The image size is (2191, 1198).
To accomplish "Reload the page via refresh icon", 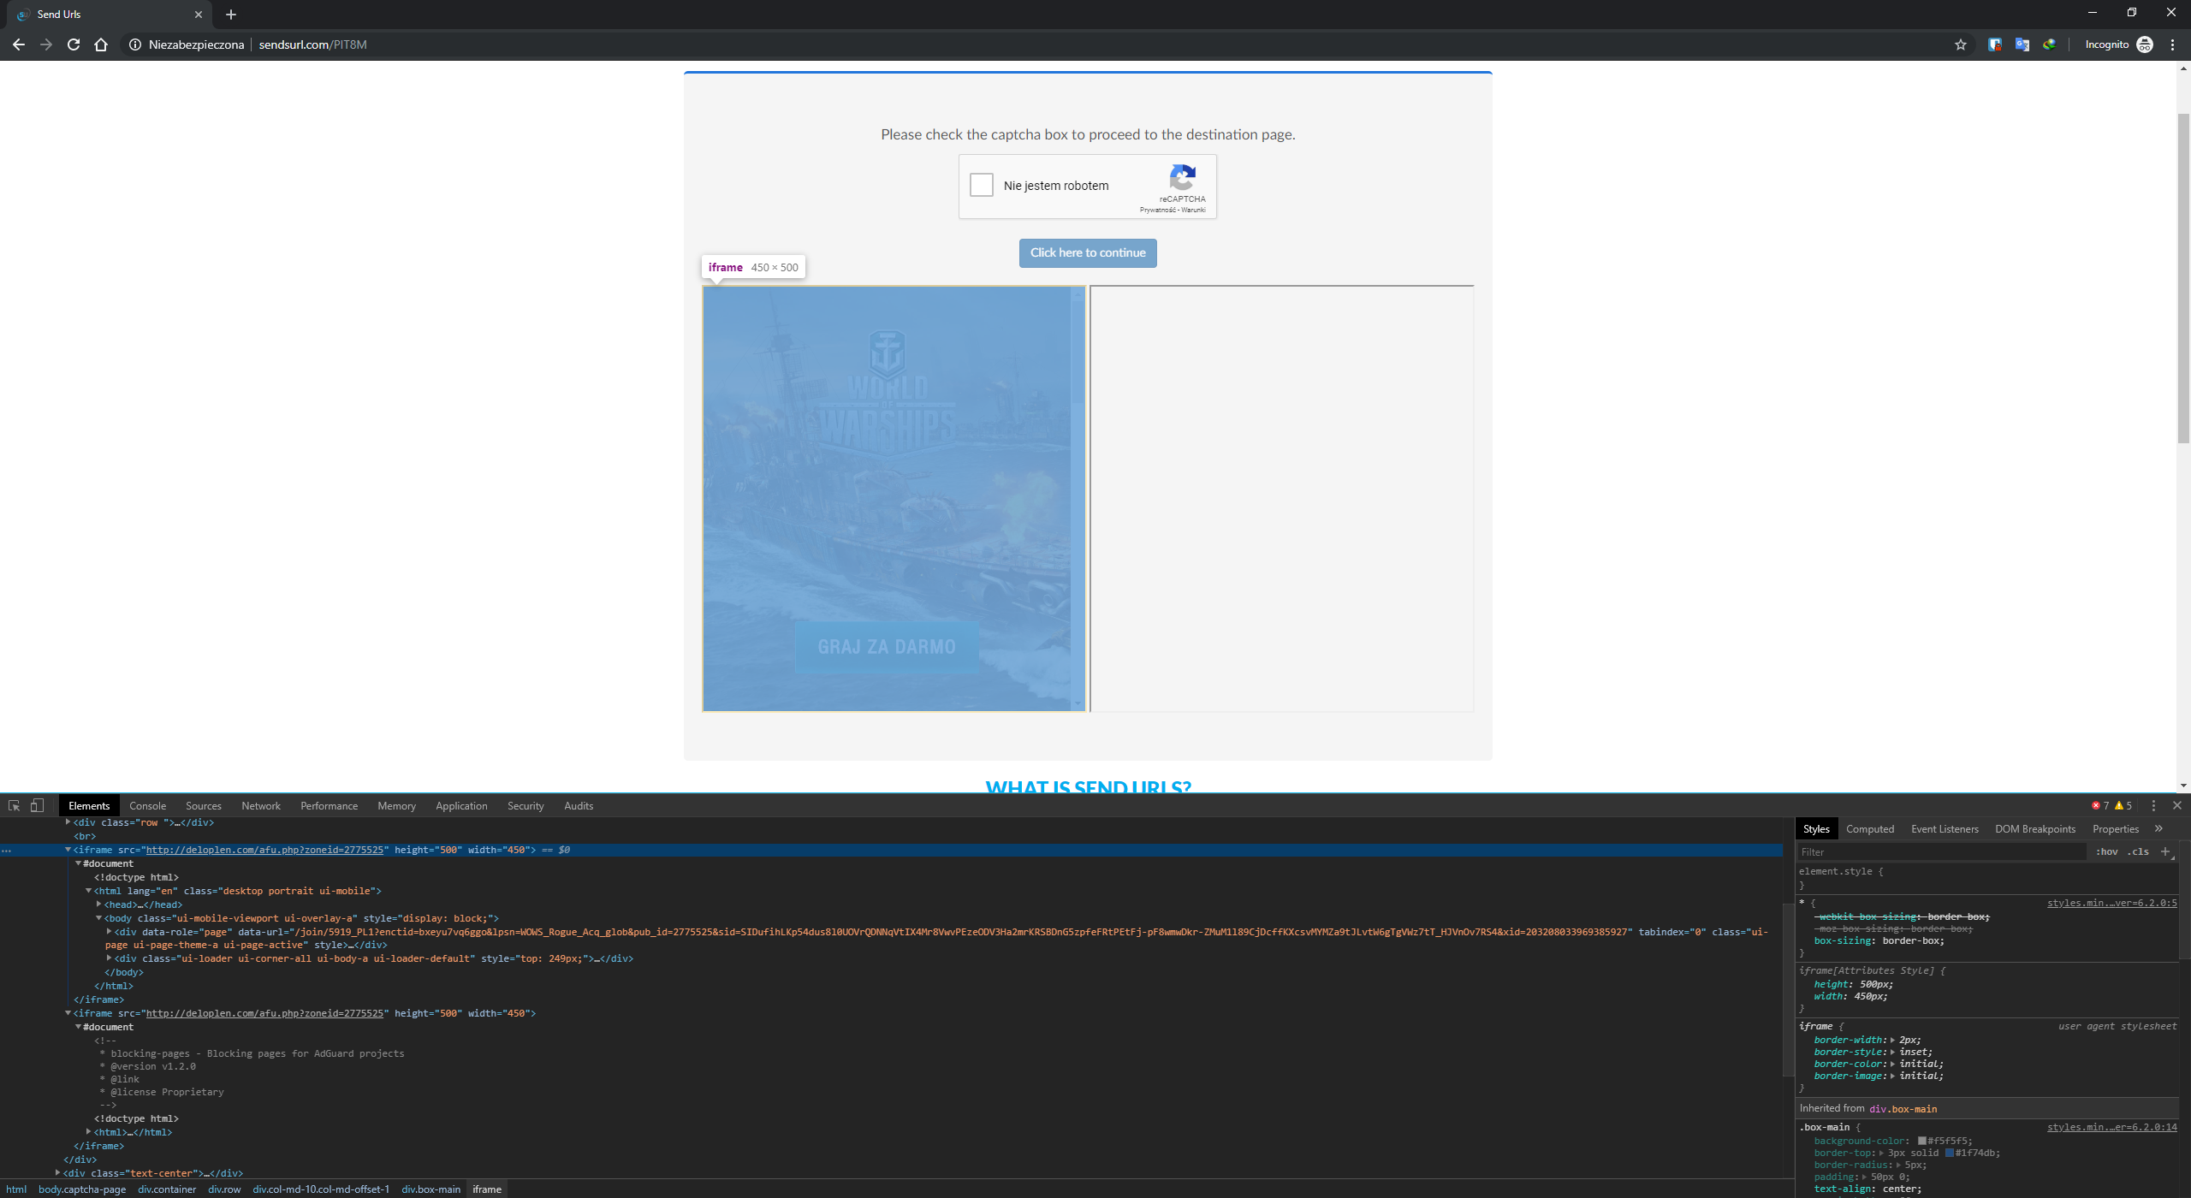I will click(73, 44).
